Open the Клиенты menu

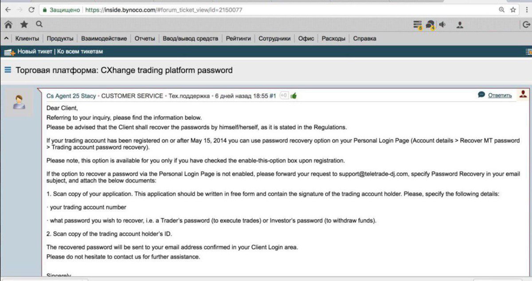click(27, 38)
